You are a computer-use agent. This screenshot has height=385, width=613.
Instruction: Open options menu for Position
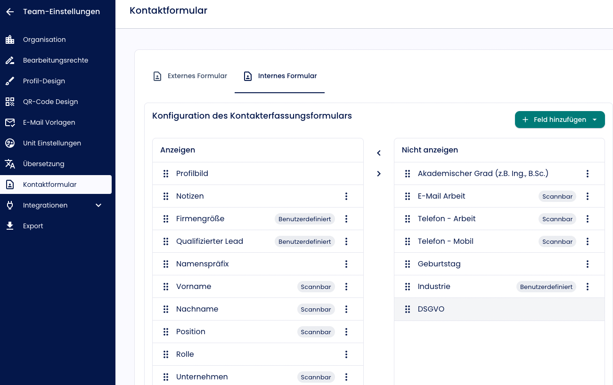[346, 332]
